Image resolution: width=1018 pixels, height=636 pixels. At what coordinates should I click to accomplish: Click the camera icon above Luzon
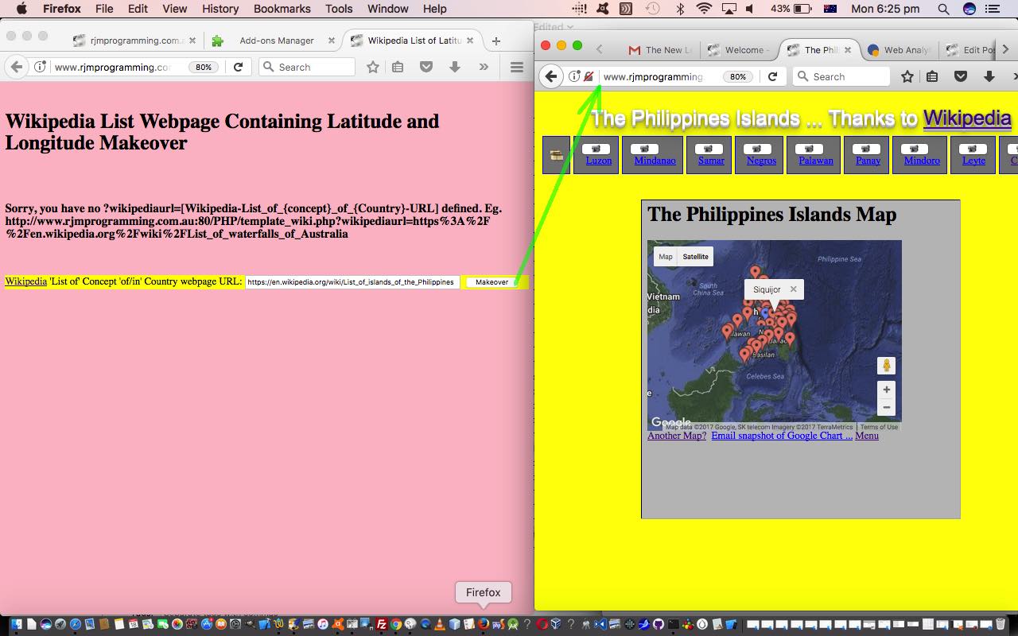596,149
